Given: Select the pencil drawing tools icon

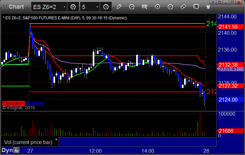Looking at the screenshot, I should [119, 7].
